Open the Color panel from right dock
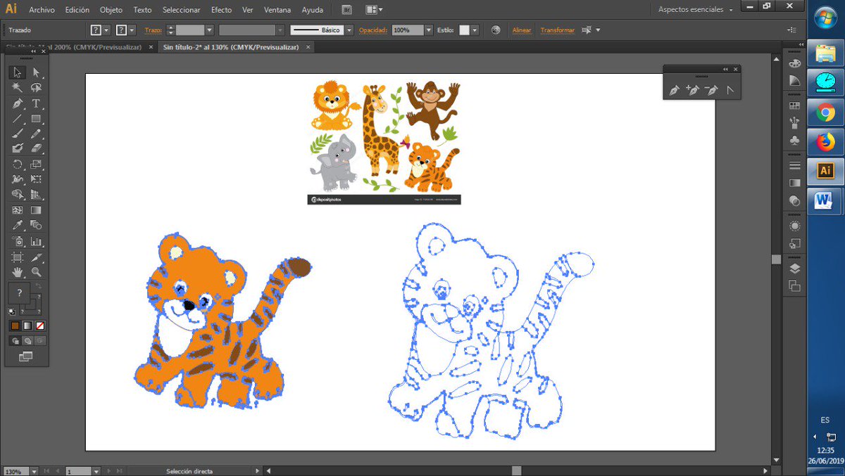The height and width of the screenshot is (476, 845). [794, 63]
